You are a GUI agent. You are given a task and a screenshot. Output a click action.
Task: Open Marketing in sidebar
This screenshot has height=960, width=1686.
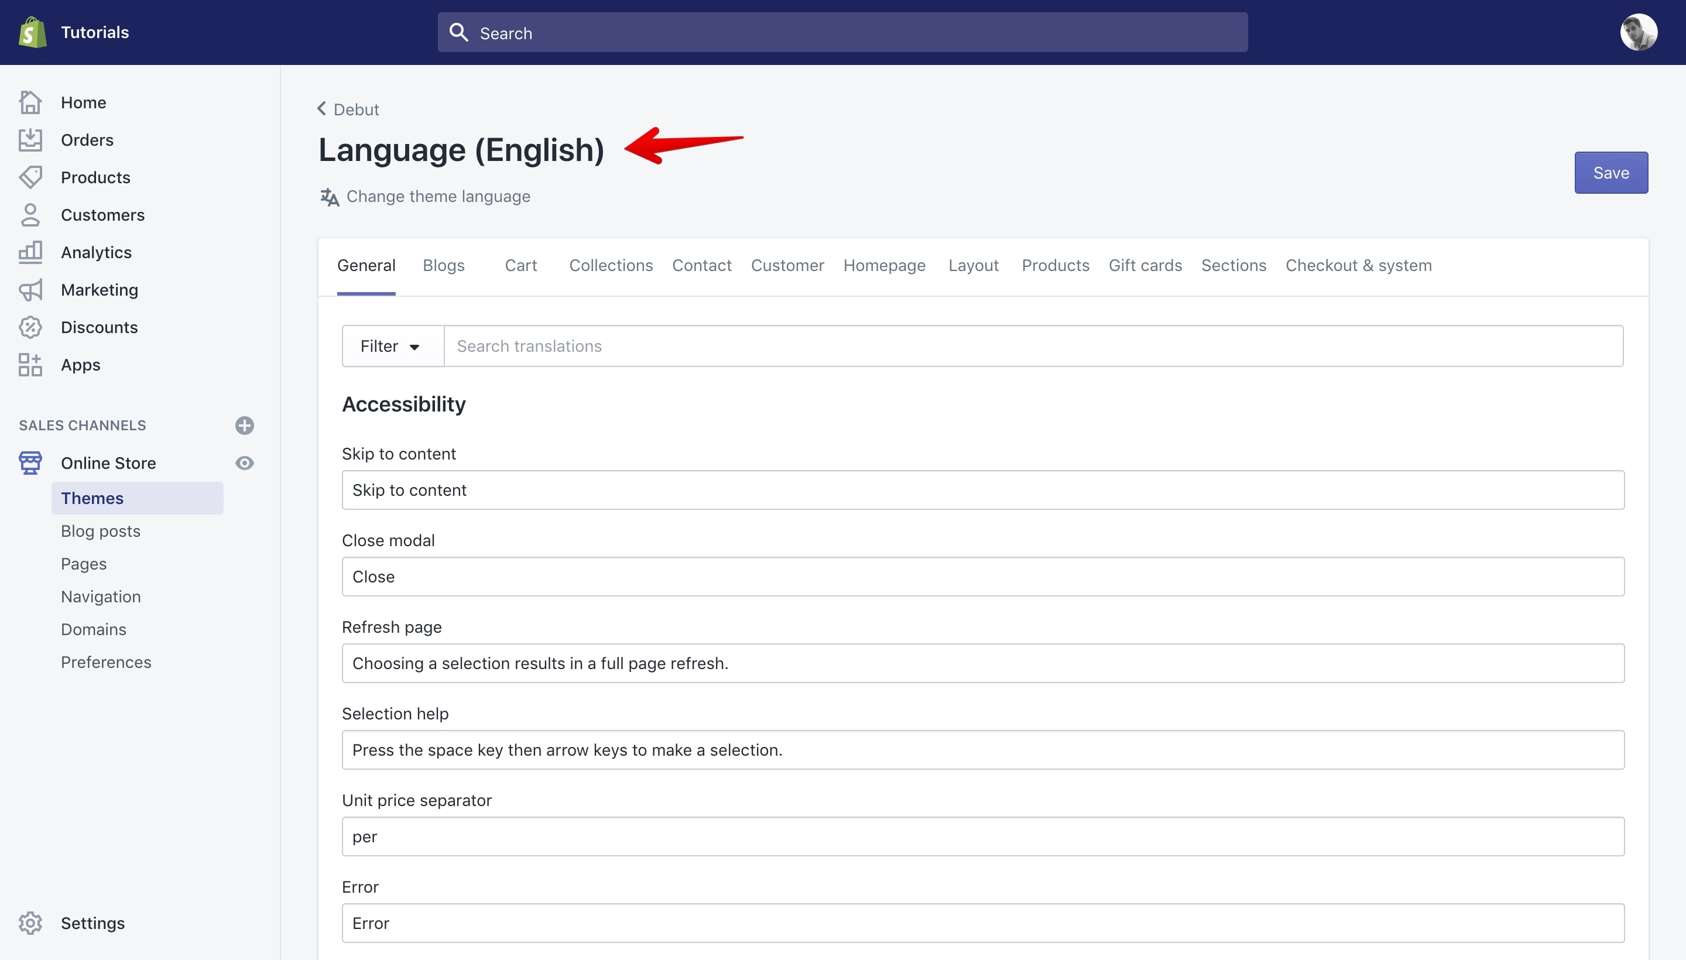click(x=100, y=290)
